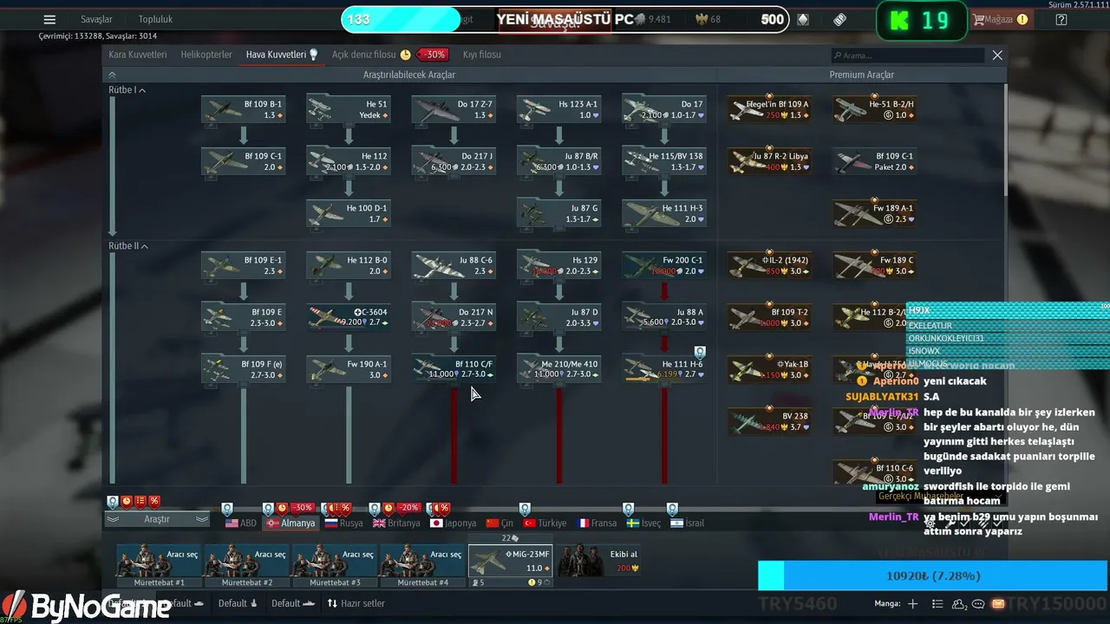Collapse the Rütbe I section

click(127, 90)
